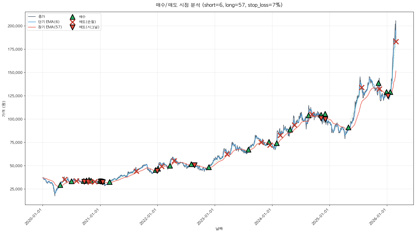Click the stop-loss X near the mid-2025 peak
416x233 pixels.
361,87
